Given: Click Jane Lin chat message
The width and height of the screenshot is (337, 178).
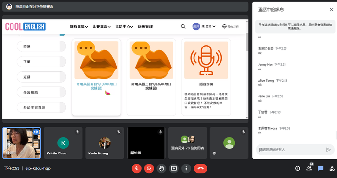Looking at the screenshot, I should [x=271, y=98].
